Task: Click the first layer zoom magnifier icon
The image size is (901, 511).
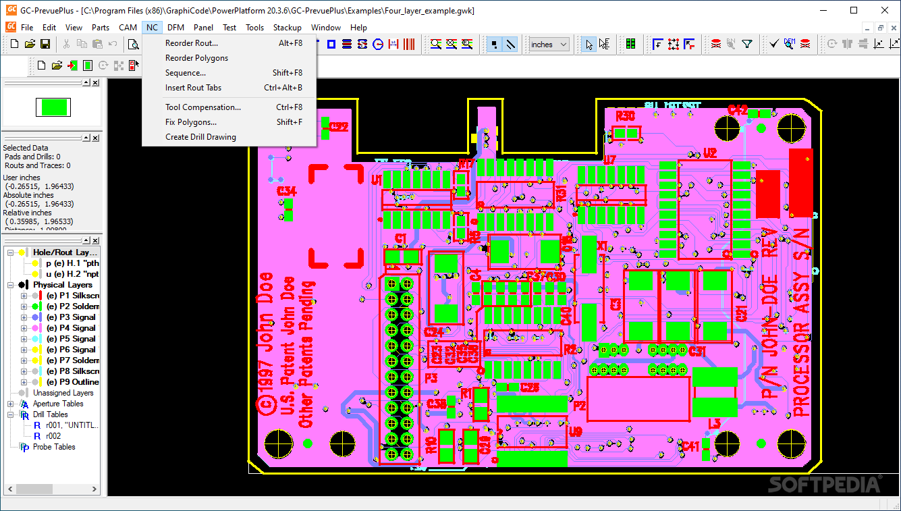Action: [x=435, y=45]
